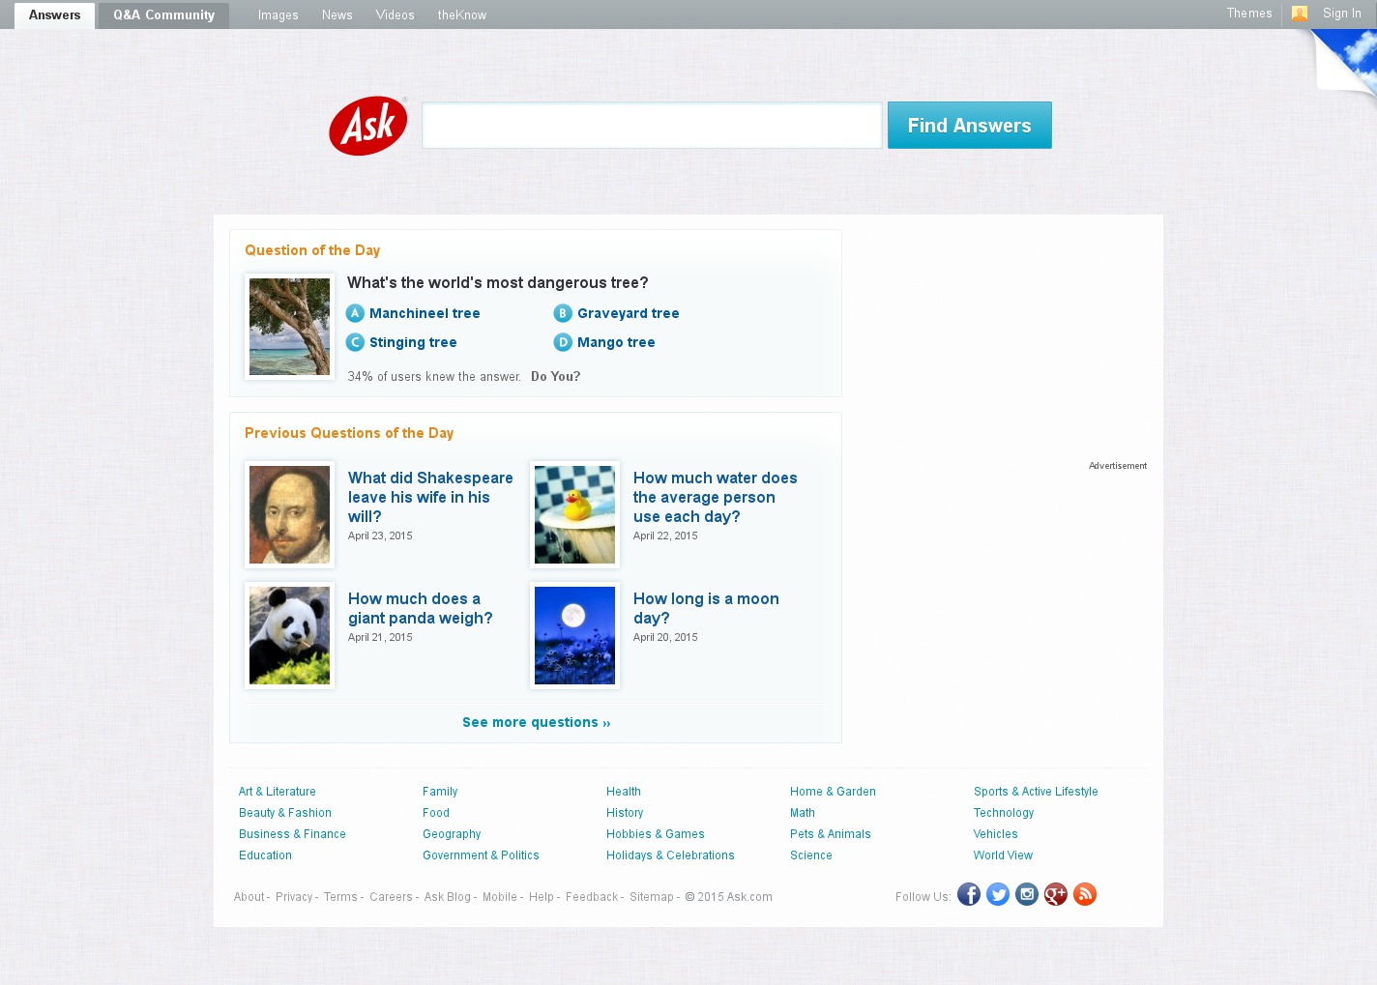Browse the World View category

tap(1003, 855)
